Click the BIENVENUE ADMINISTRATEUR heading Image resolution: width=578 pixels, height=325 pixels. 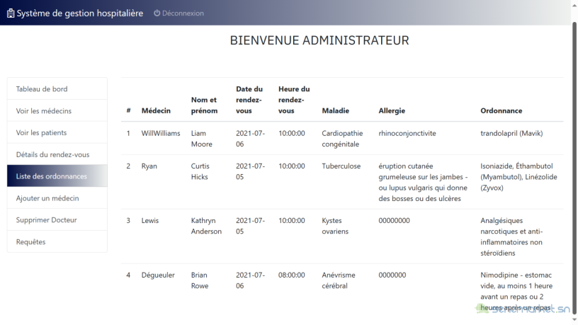click(x=319, y=40)
